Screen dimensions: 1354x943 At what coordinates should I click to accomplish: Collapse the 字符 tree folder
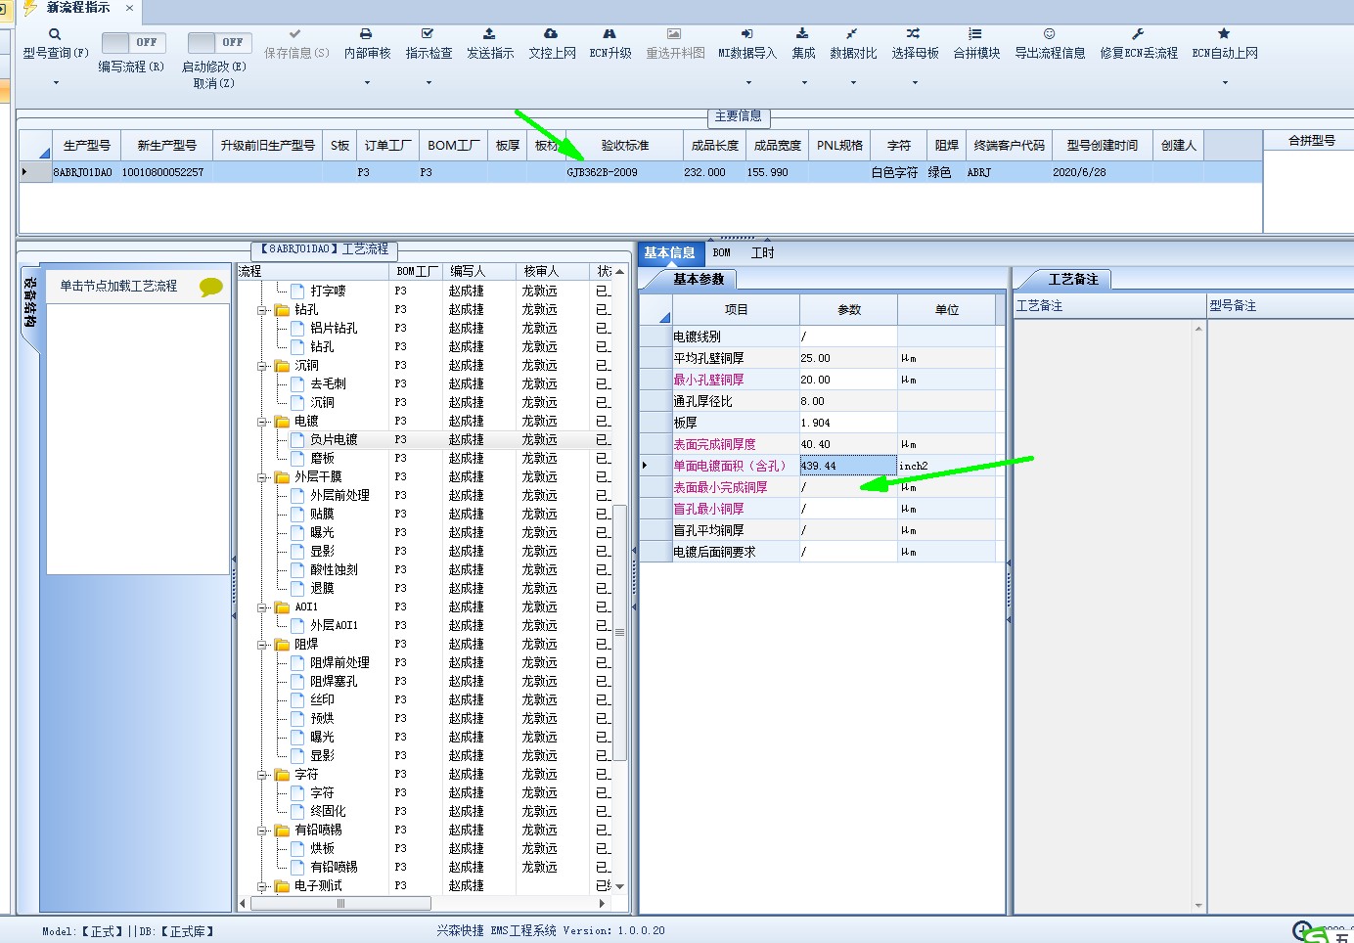coord(262,775)
